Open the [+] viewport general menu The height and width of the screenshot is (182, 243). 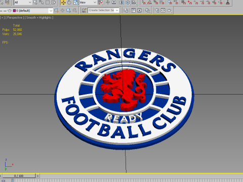point(3,18)
